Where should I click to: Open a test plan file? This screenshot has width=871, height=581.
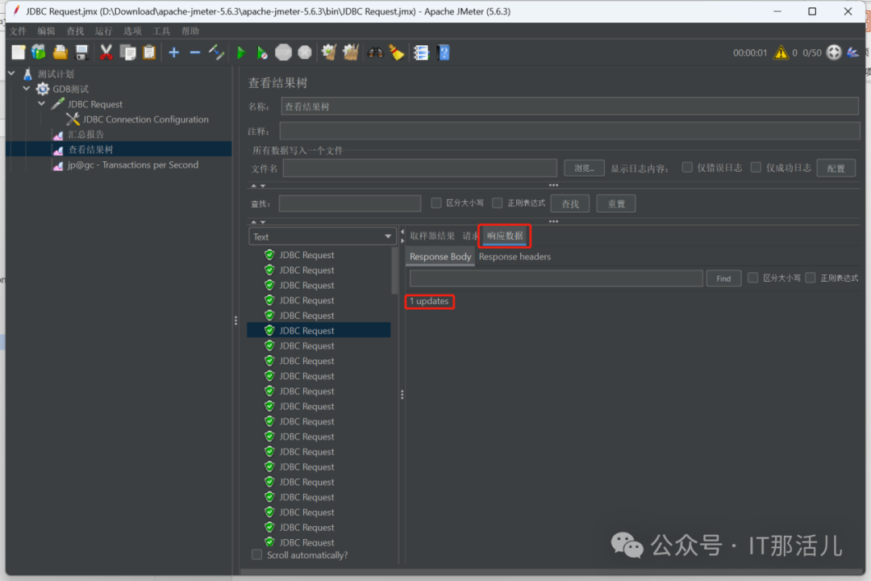[x=60, y=52]
